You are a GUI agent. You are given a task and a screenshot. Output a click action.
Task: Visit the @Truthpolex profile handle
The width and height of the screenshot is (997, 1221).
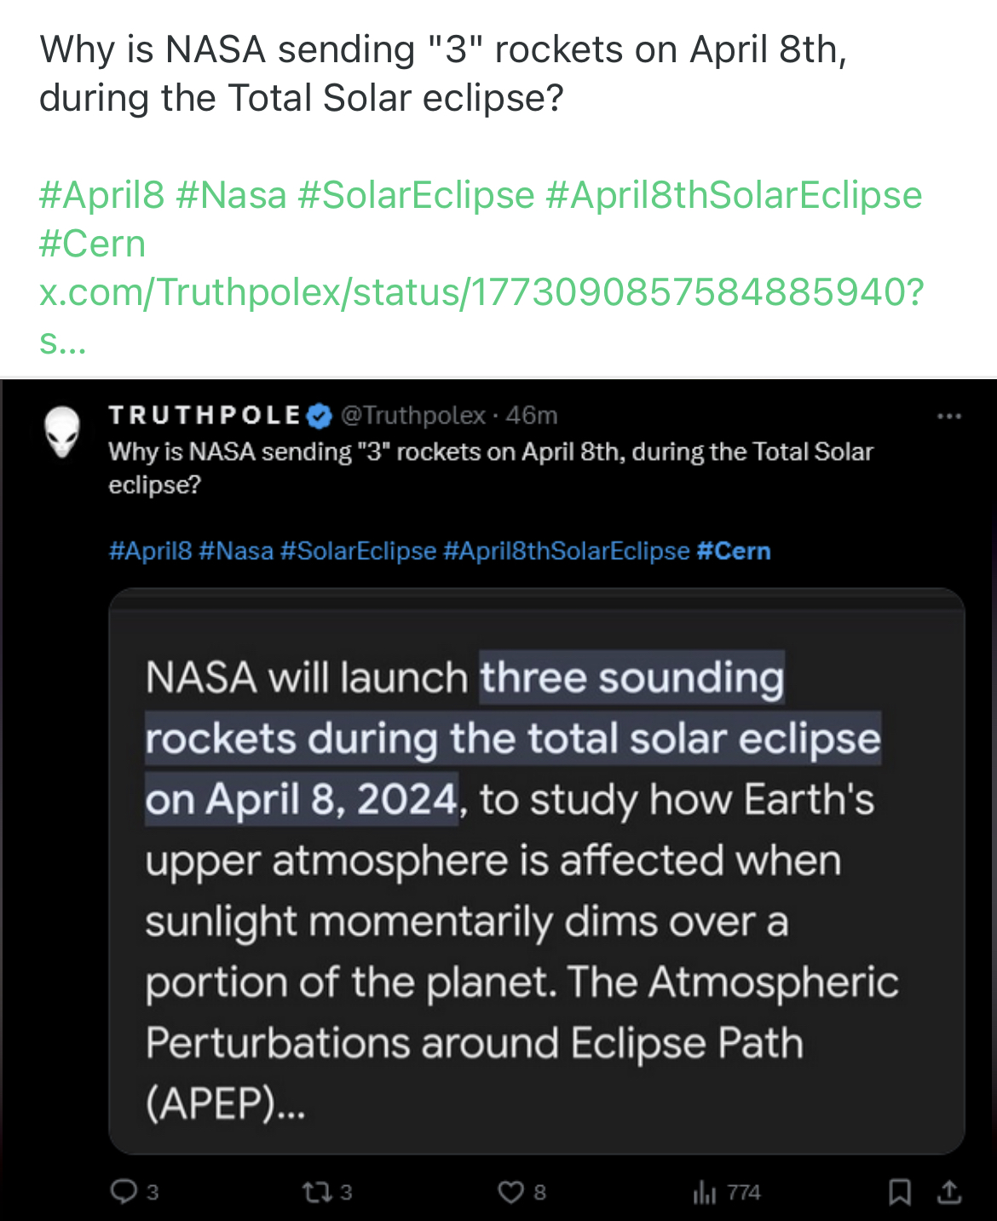(412, 416)
